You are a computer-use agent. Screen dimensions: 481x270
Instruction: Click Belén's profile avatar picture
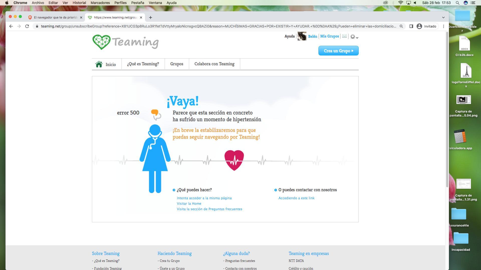click(x=302, y=36)
